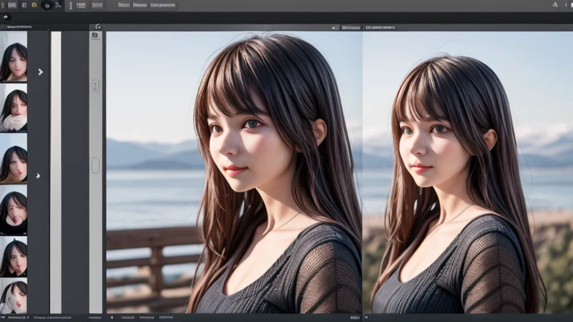This screenshot has width=573, height=322.
Task: Open the vertical three-dots menu in the toolbar
Action: (x=70, y=5)
